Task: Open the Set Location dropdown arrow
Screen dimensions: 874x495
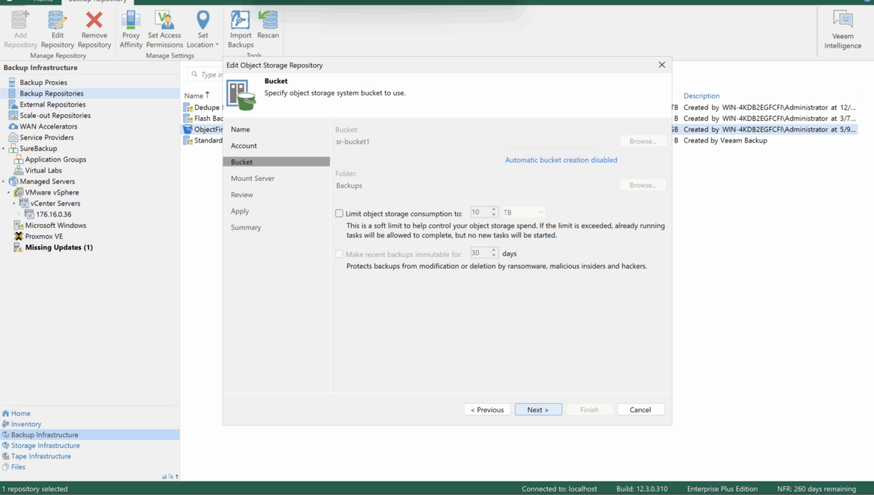Action: coord(217,45)
